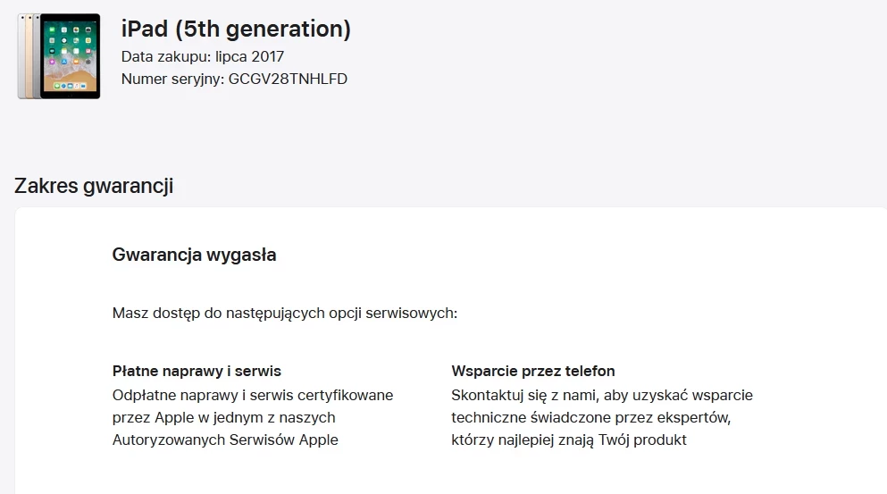Click the Gwarancja wygasła status title
Viewport: 887px width, 494px height.
(x=194, y=255)
